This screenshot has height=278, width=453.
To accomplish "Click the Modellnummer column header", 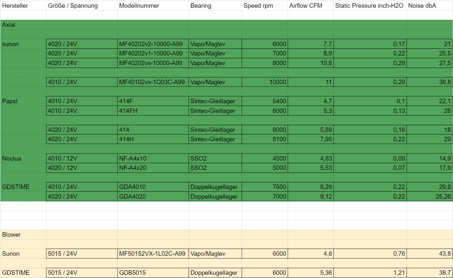I will click(x=153, y=6).
